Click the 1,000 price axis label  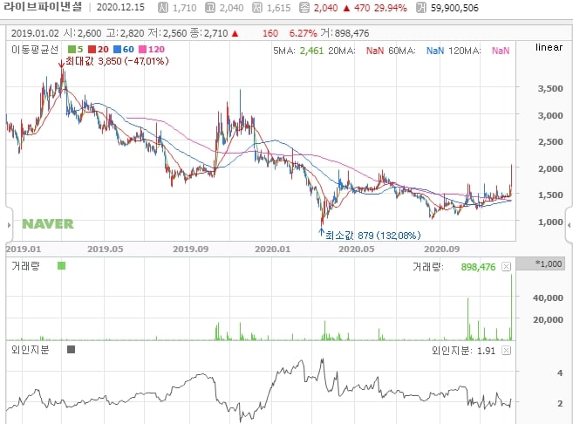pyautogui.click(x=550, y=222)
